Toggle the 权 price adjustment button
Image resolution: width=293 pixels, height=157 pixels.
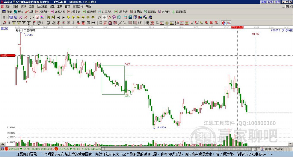pyautogui.click(x=37, y=17)
